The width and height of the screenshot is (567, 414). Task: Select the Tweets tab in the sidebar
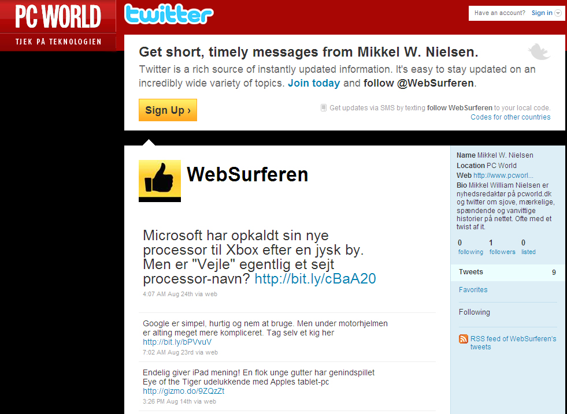507,273
